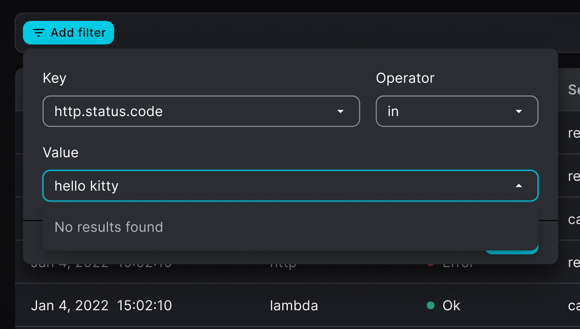Open the http.status.code Key dropdown

pos(201,111)
